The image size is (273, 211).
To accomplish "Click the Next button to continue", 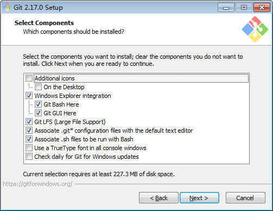I will click(199, 198).
